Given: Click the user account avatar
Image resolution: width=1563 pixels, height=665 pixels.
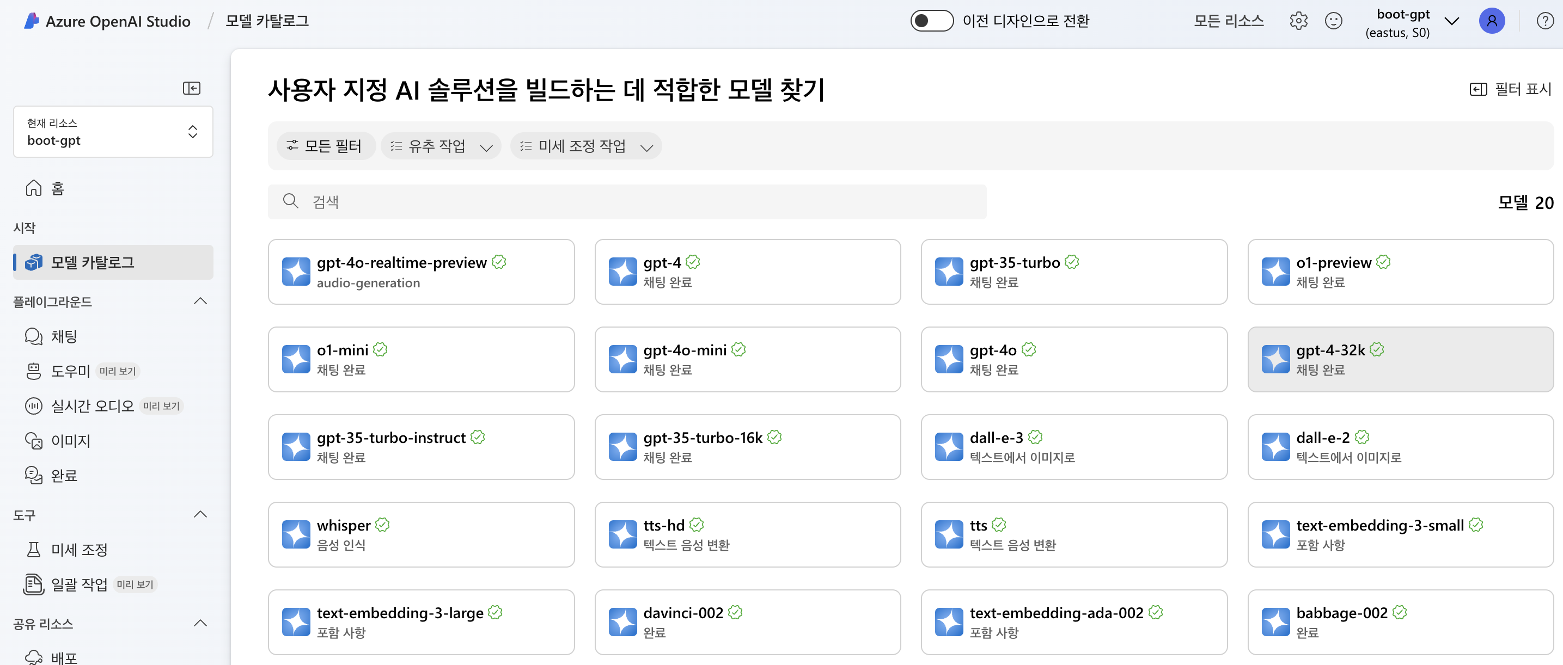Looking at the screenshot, I should tap(1492, 21).
